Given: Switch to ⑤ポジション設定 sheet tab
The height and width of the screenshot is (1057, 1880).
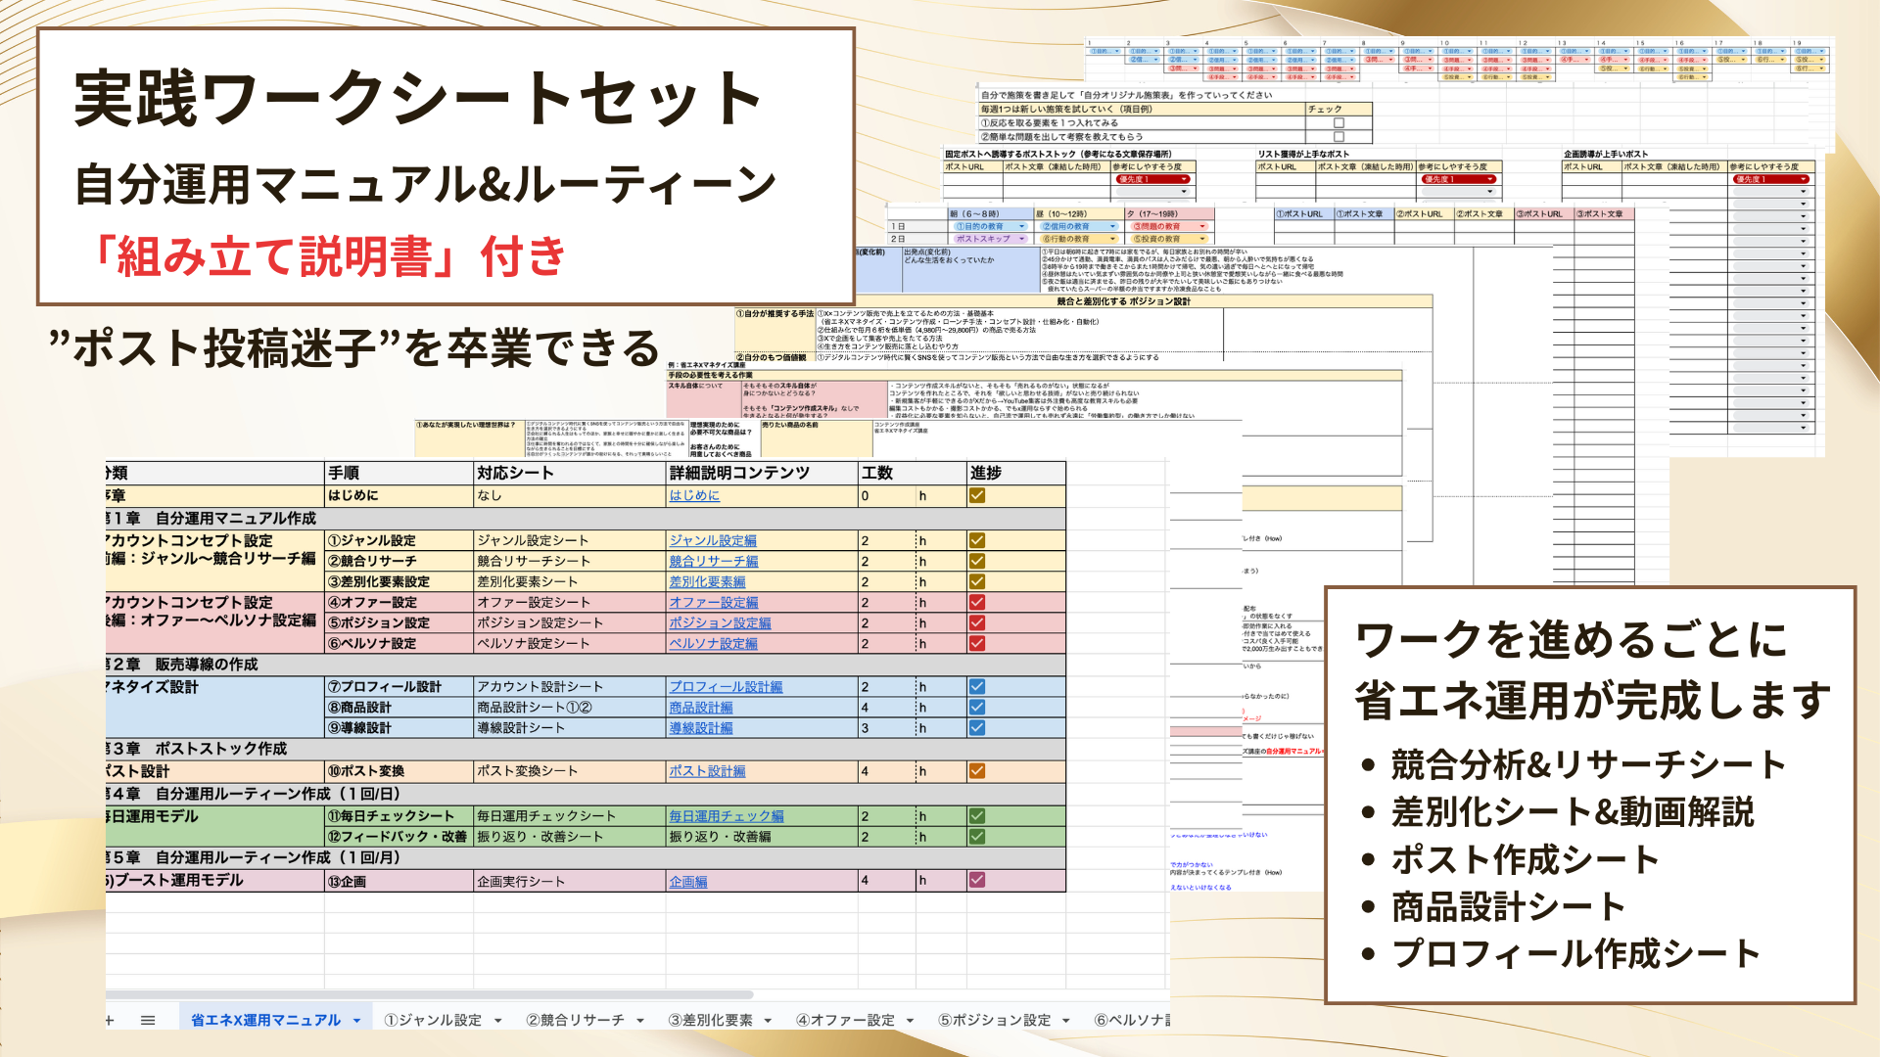Looking at the screenshot, I should pos(994,1020).
